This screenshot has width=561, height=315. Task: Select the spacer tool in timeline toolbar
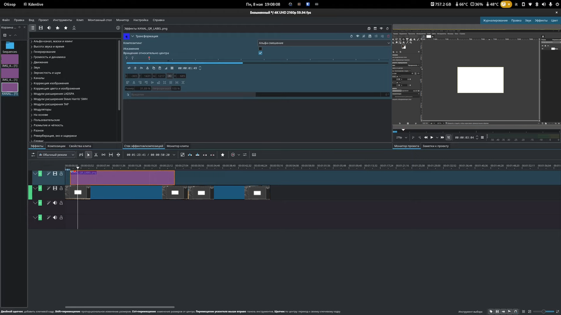(103, 155)
